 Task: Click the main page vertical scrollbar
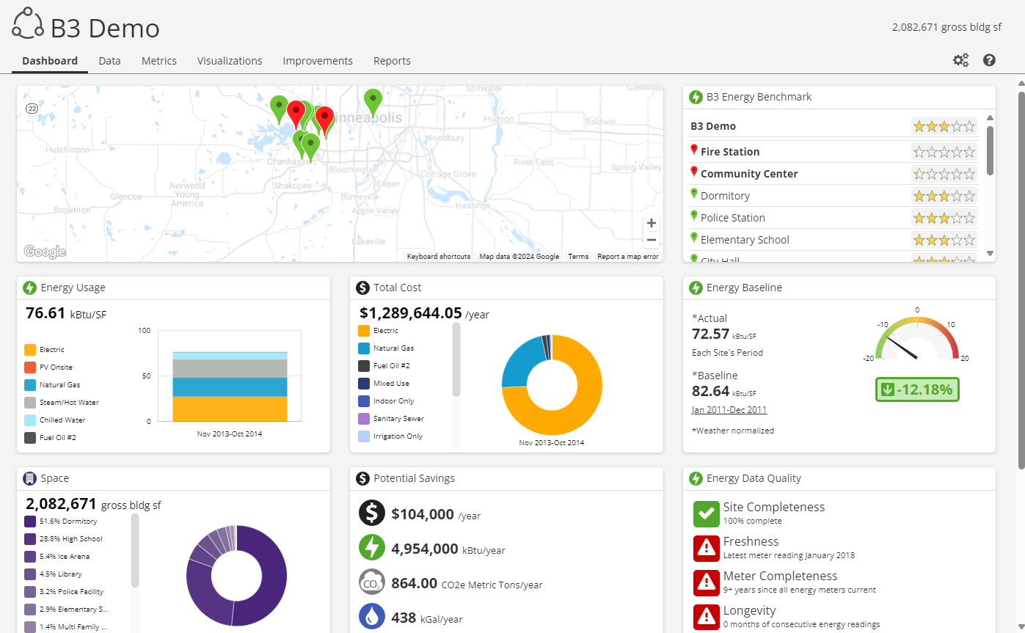[x=1021, y=280]
